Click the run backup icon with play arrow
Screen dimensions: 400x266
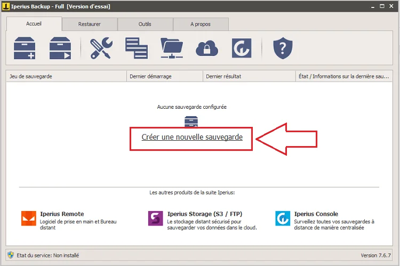click(x=60, y=48)
